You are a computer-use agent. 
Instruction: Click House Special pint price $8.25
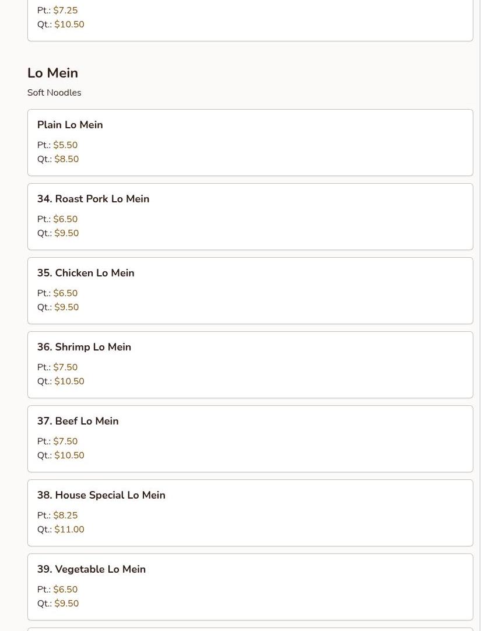(65, 516)
